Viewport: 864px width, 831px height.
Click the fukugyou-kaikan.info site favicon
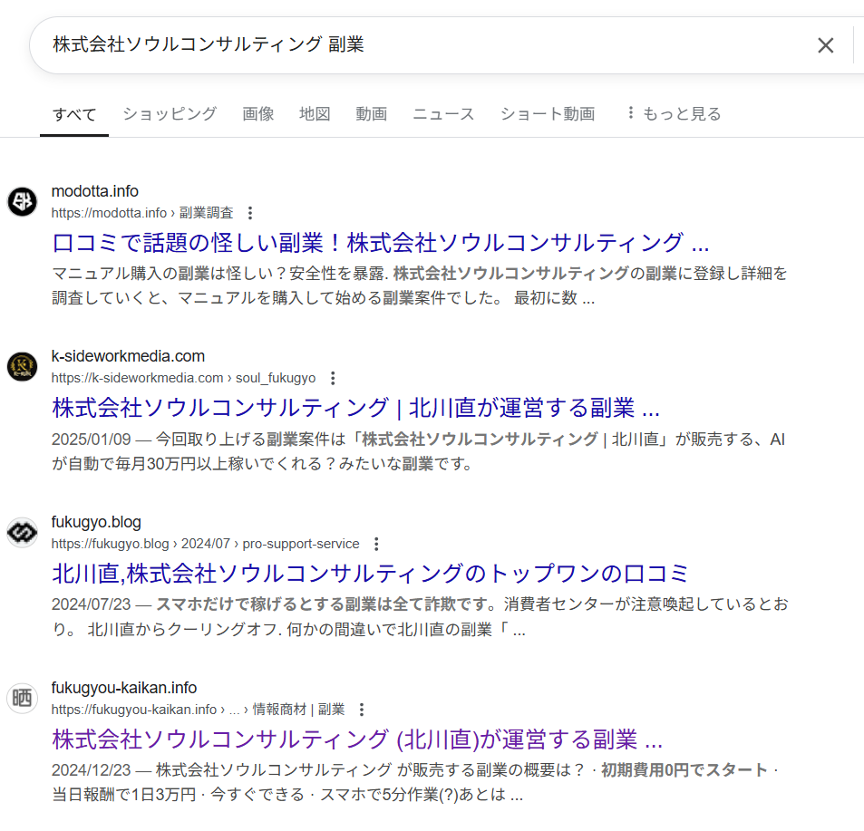pyautogui.click(x=22, y=699)
